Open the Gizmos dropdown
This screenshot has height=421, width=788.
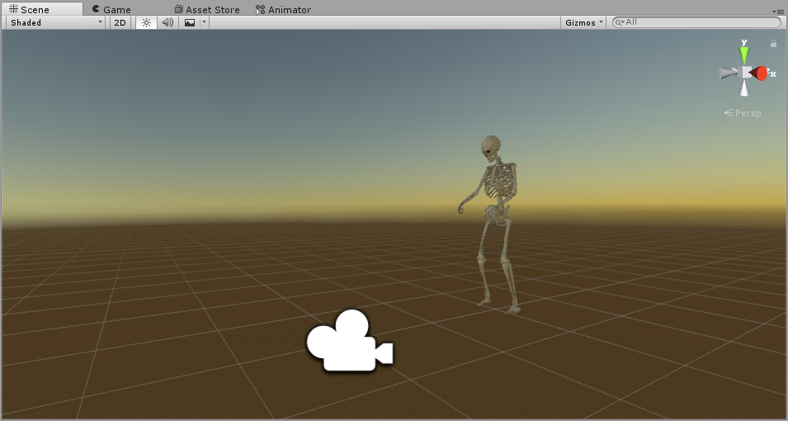tap(583, 22)
